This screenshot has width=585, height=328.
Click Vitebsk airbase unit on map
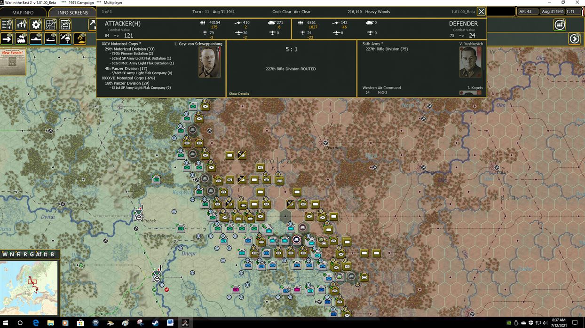pos(138,214)
